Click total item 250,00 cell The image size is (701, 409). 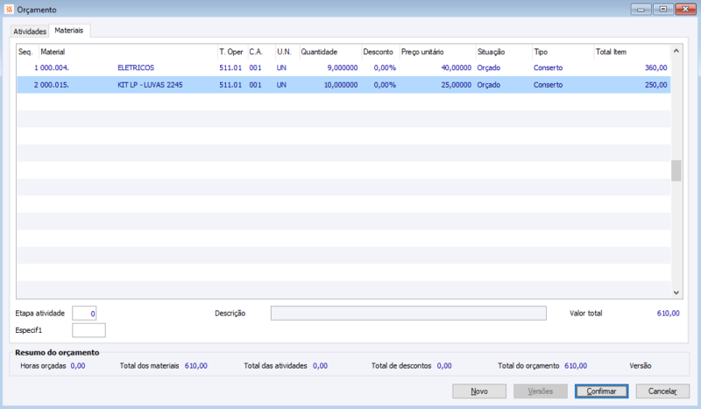[655, 85]
